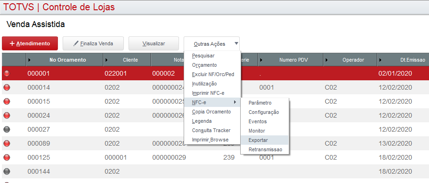Choose Excluir NF/Orc/Ped menu entry
This screenshot has width=429, height=183.
(x=212, y=74)
